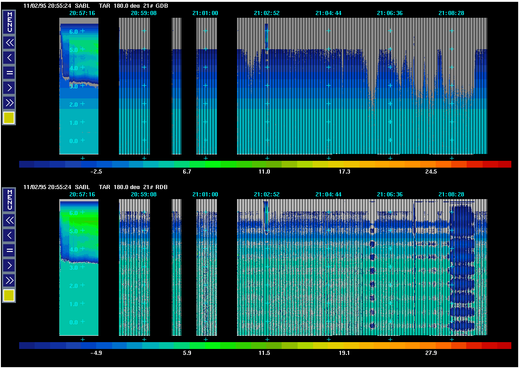Open the MENU button in the bottom RDB panel

[x=9, y=200]
